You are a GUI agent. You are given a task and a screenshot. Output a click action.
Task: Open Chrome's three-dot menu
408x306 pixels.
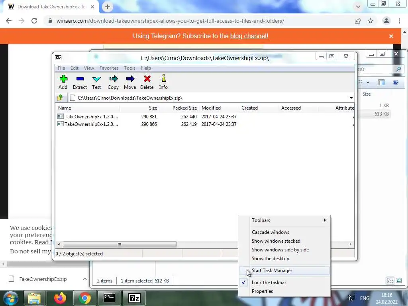click(x=399, y=21)
